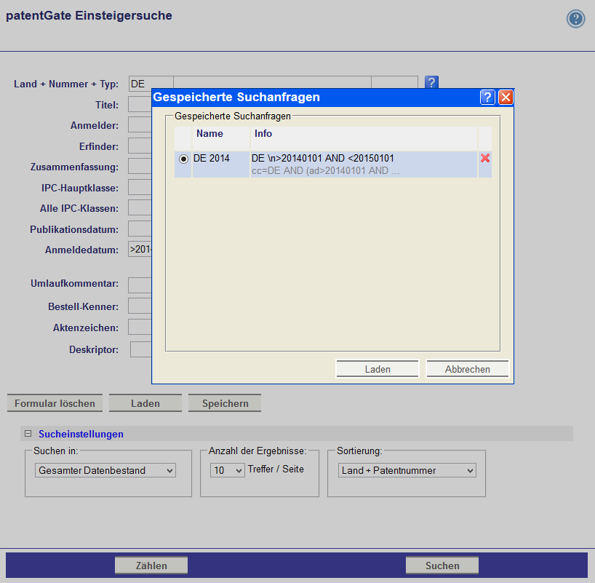Screen dimensions: 595x583
Task: Click the Anmeldedatum input field
Action: point(140,249)
